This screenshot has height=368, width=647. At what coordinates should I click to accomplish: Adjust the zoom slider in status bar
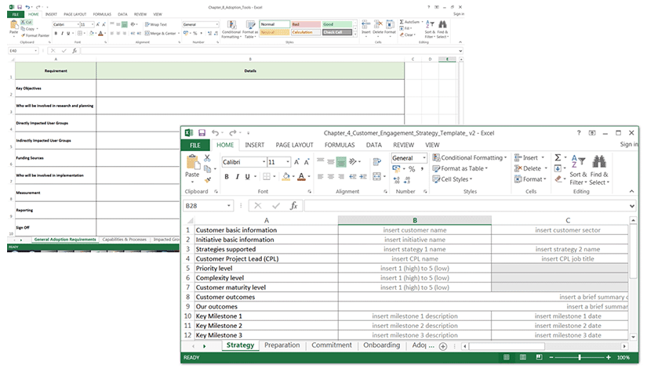pyautogui.click(x=579, y=358)
